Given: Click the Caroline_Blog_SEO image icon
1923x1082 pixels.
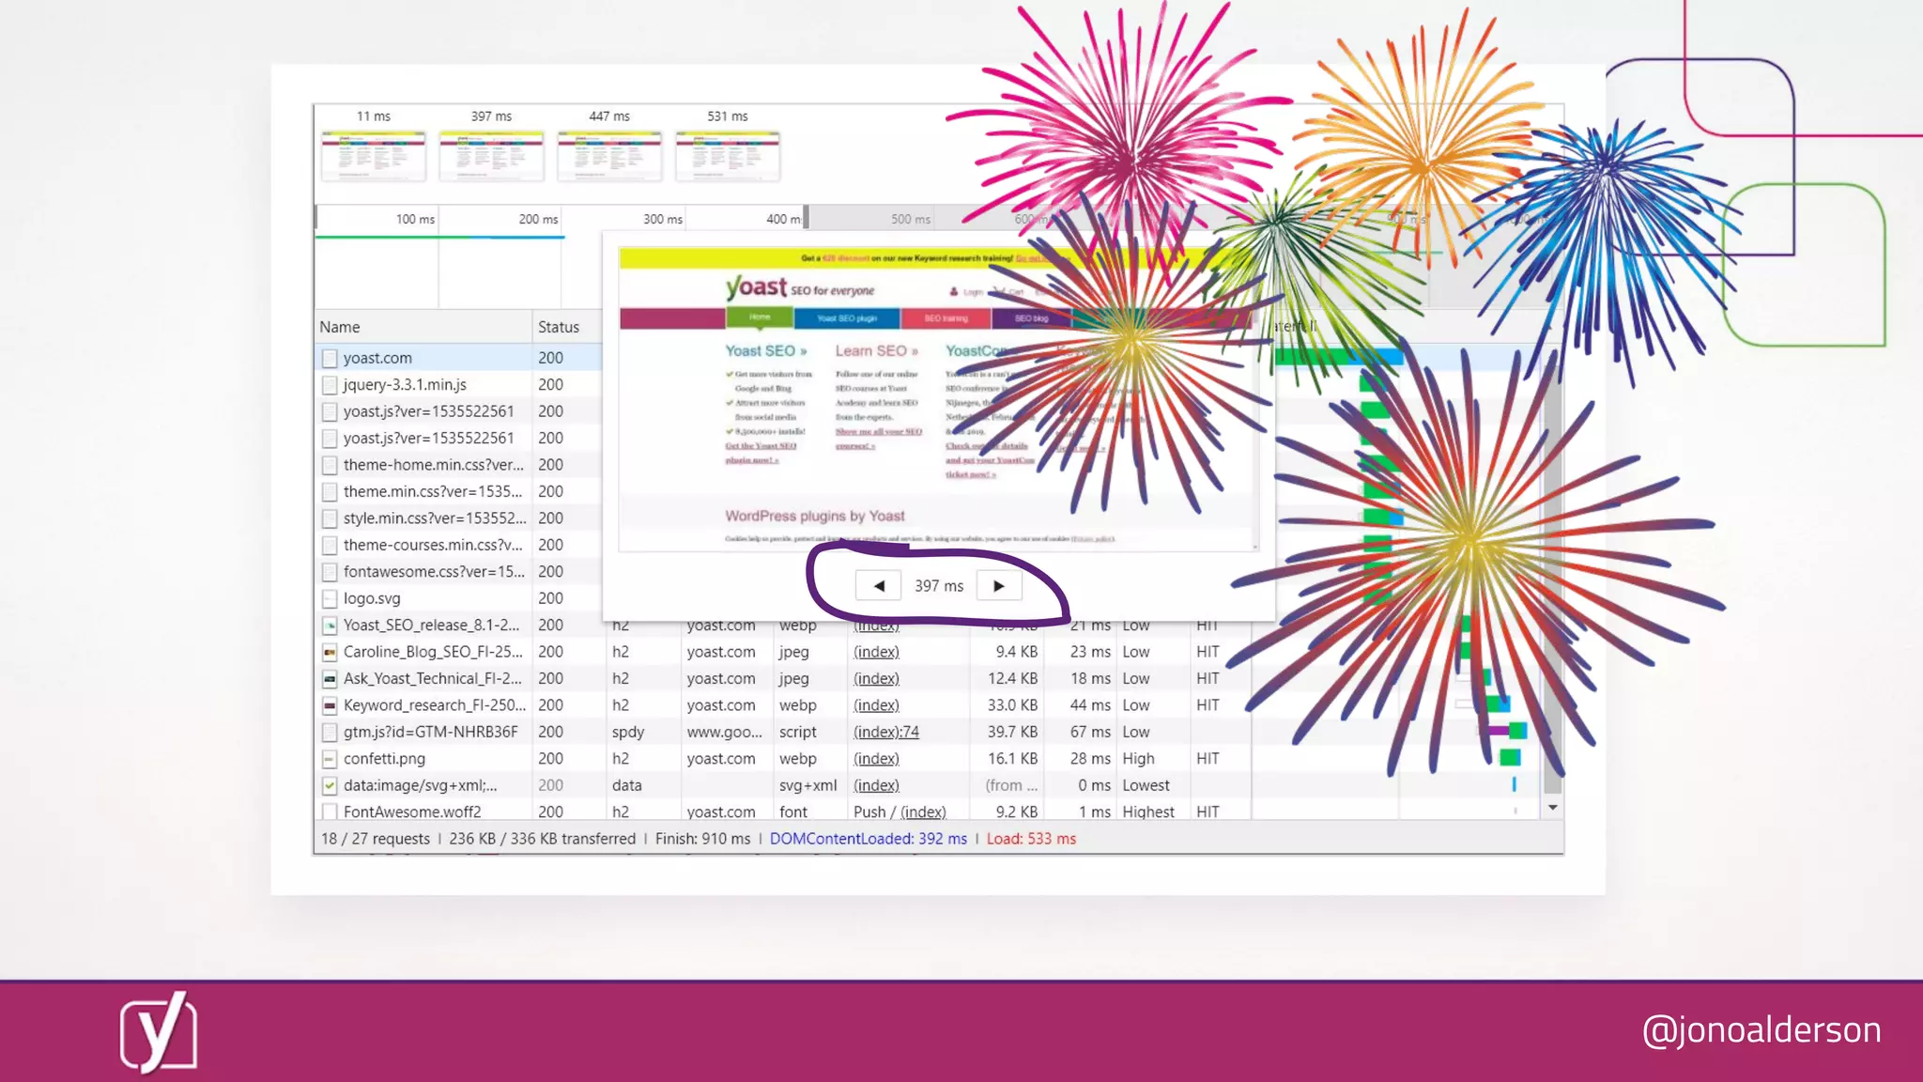Looking at the screenshot, I should [330, 652].
